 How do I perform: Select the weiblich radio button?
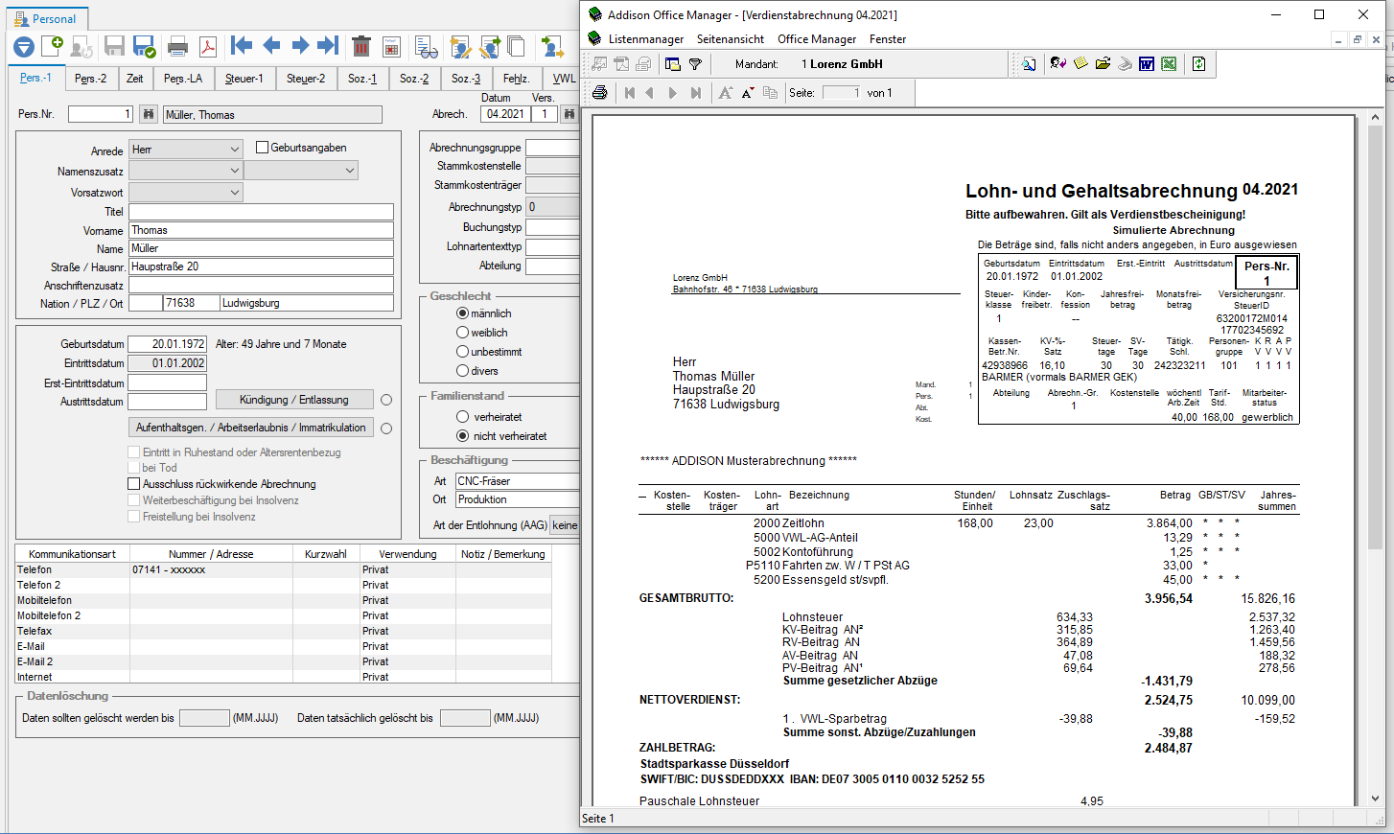[x=463, y=333]
